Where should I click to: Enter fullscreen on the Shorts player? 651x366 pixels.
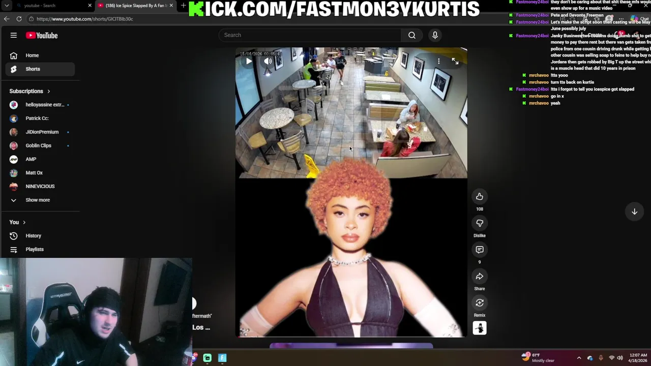[455, 61]
